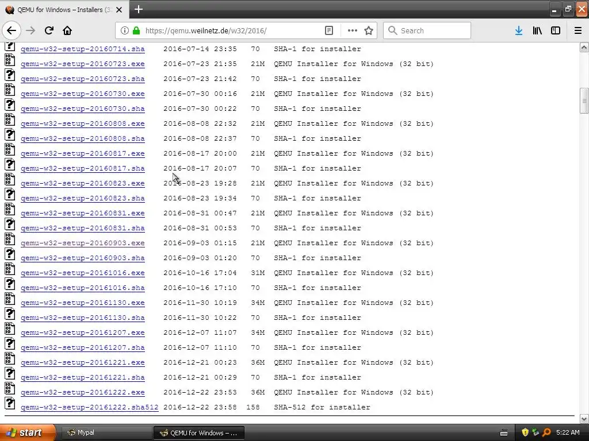This screenshot has width=589, height=441.
Task: Open qemu-w32-setup-20161221.sha link
Action: coord(83,377)
